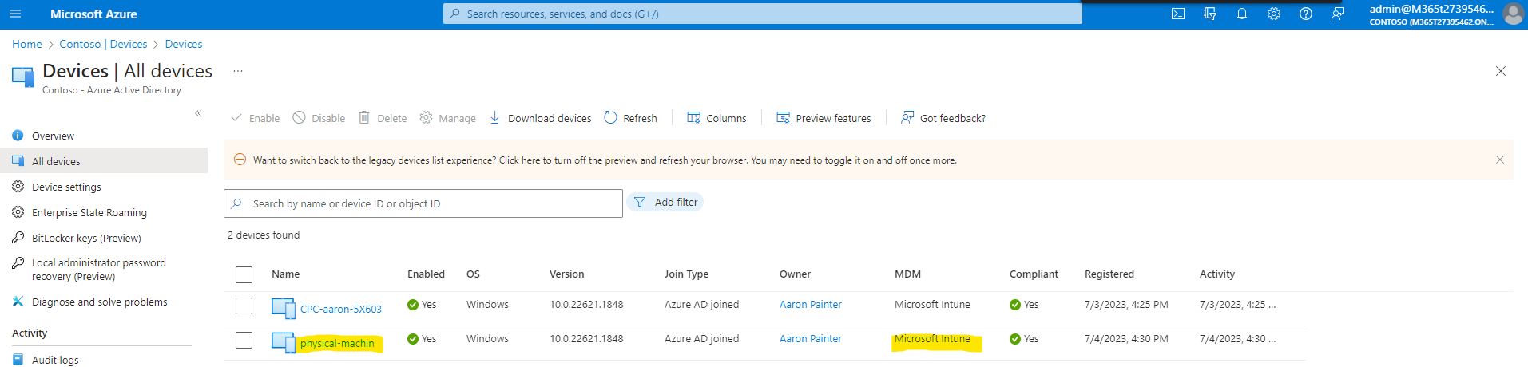
Task: Click the Enable toolbar button
Action: point(256,118)
